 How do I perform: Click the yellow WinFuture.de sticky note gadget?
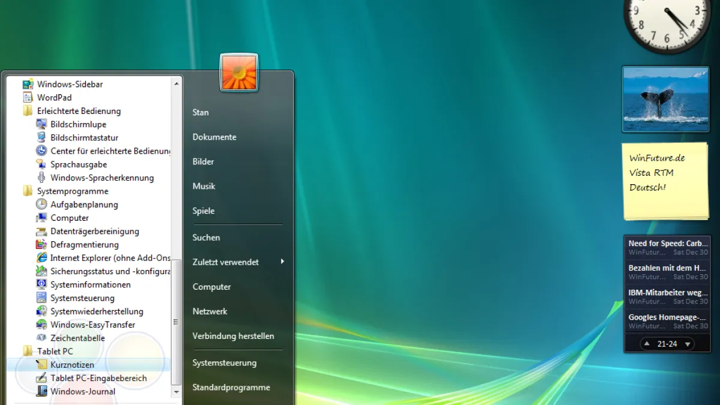(x=665, y=181)
